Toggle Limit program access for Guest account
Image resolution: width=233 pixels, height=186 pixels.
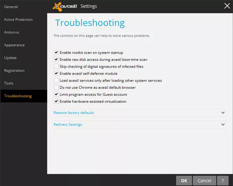pos(56,94)
